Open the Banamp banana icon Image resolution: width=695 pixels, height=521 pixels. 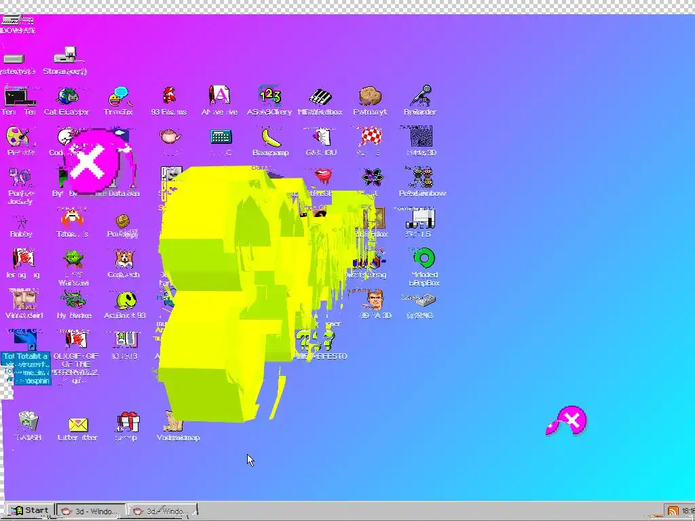click(271, 137)
